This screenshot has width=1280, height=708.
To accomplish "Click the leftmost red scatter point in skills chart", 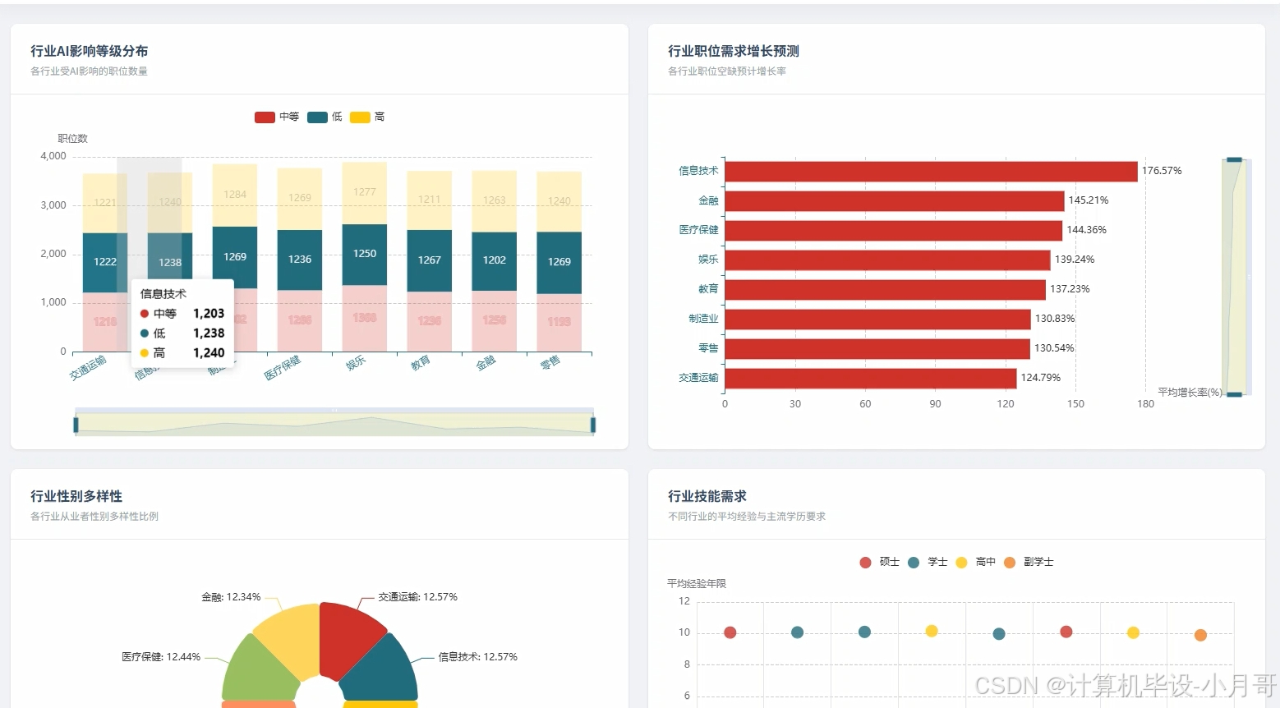I will 730,632.
